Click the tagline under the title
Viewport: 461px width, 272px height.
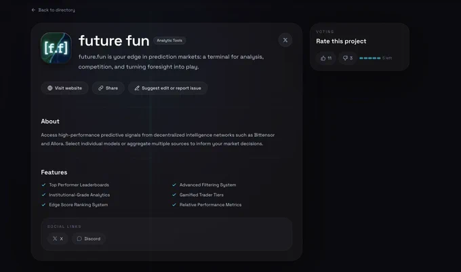pos(171,62)
